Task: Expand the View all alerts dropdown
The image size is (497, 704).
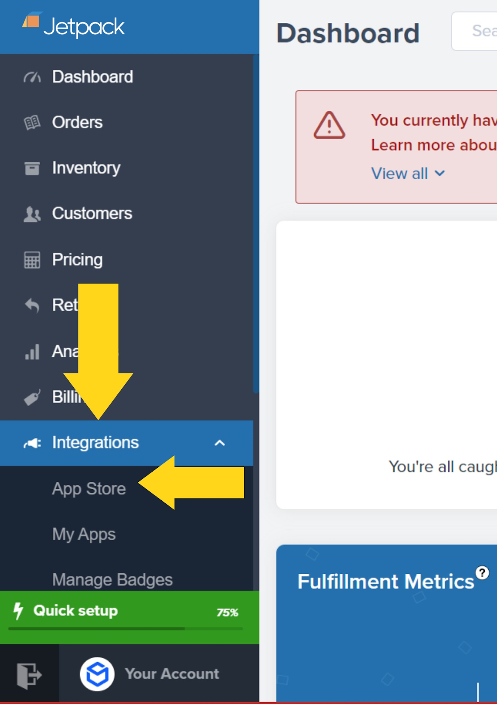Action: (x=409, y=173)
